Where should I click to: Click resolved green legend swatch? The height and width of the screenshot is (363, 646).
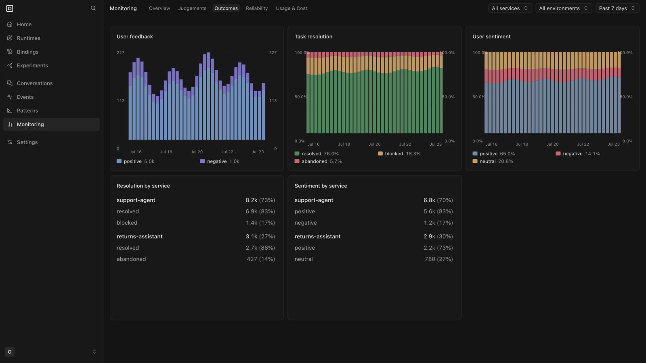(297, 154)
